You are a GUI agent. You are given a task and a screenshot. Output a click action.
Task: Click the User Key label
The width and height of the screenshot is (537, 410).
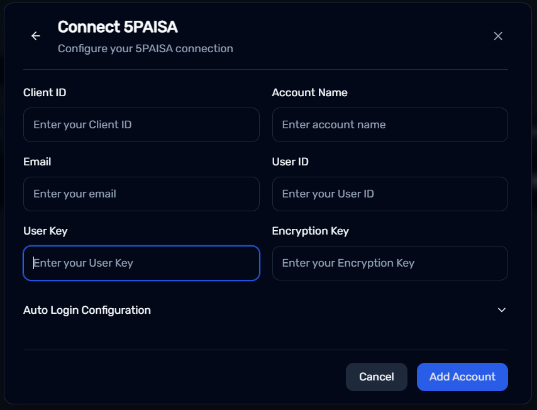[45, 231]
